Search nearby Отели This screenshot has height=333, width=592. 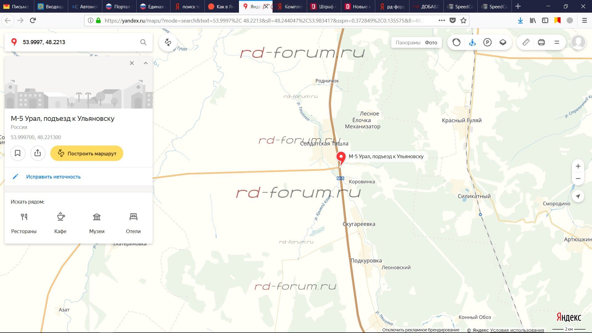click(x=133, y=223)
